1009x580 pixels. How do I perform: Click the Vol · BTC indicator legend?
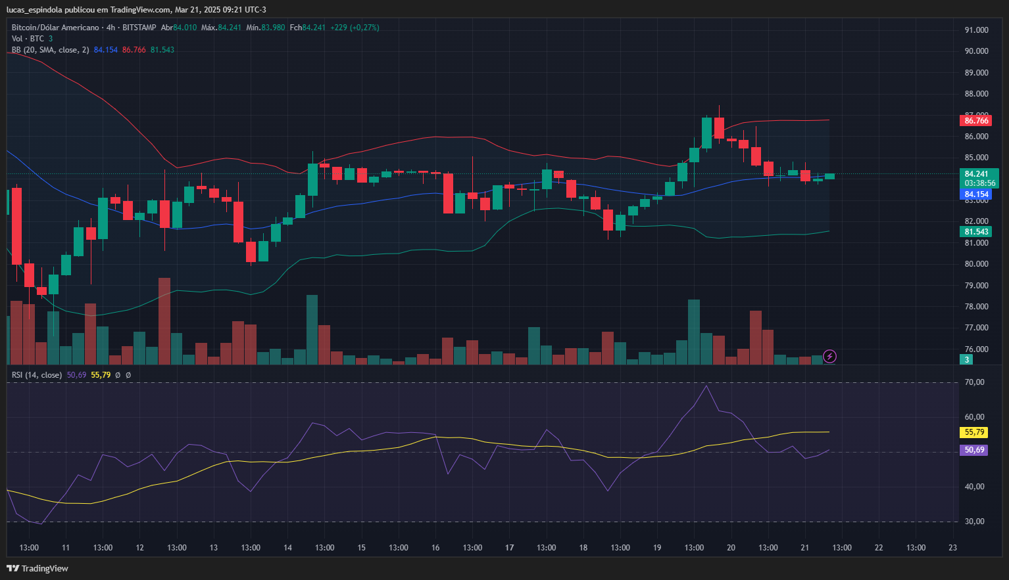tap(28, 39)
